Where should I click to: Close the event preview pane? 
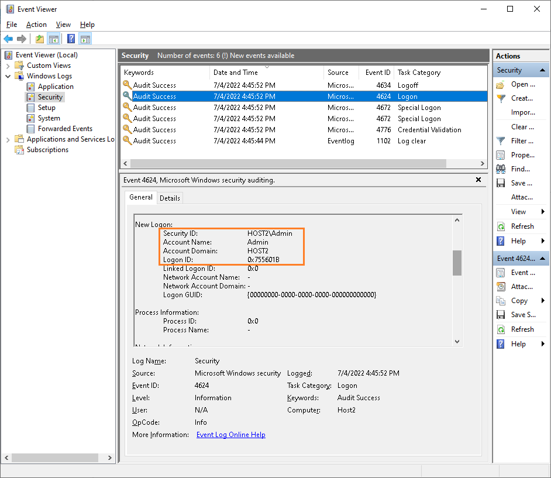click(478, 180)
